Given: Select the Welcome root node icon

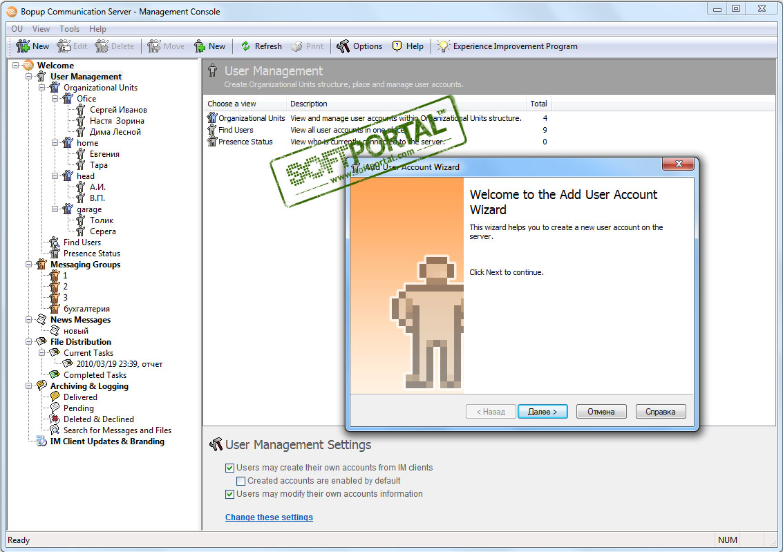Looking at the screenshot, I should [x=28, y=66].
